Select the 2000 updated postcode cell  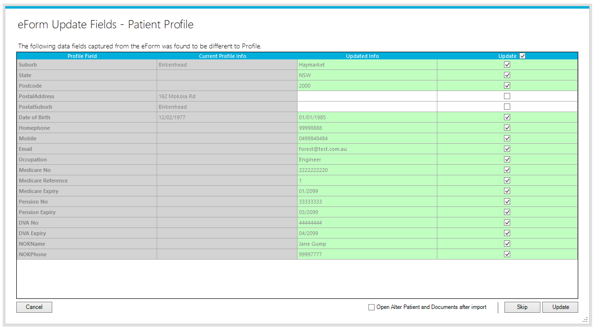click(367, 86)
